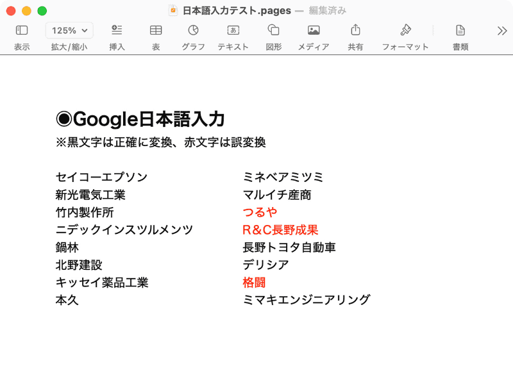Open the メディア (Media) menu

pyautogui.click(x=314, y=30)
